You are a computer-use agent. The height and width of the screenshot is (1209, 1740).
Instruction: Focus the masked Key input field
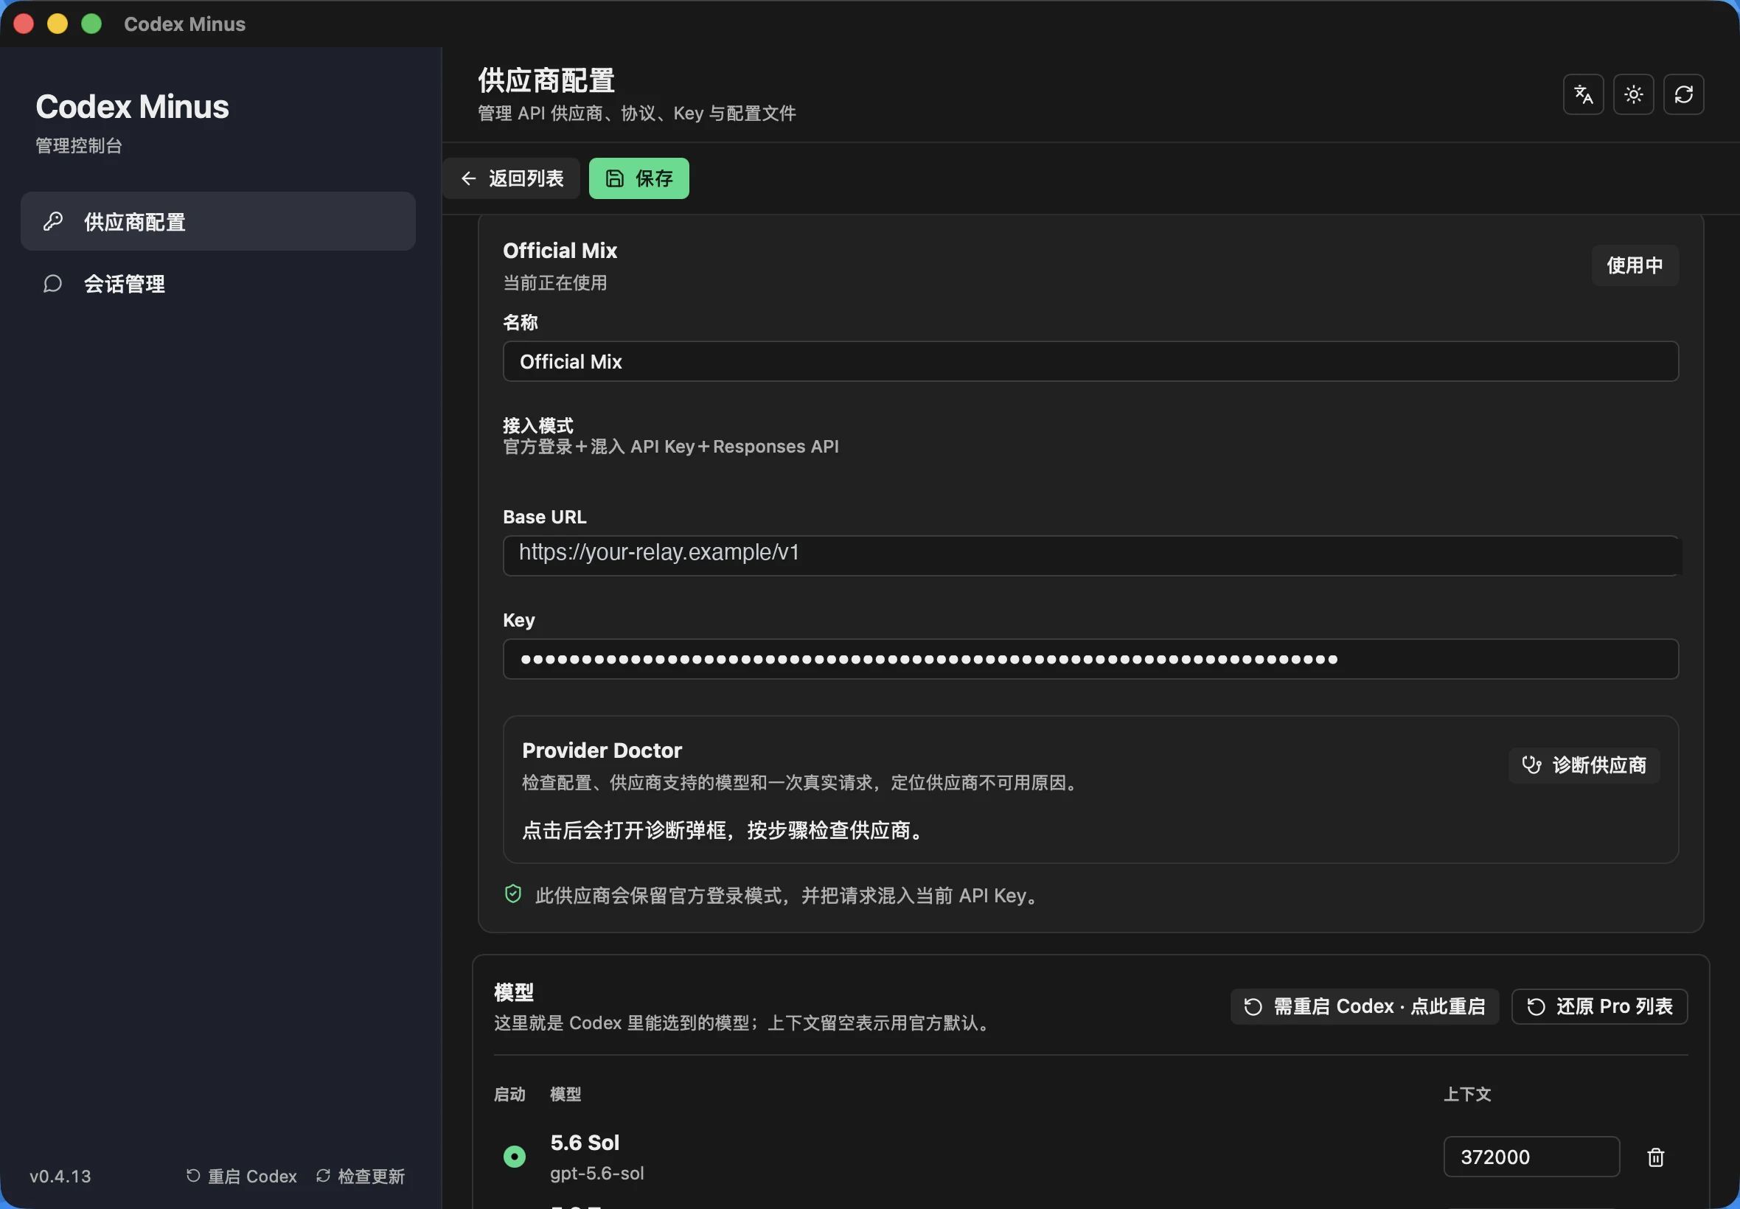(x=1090, y=659)
